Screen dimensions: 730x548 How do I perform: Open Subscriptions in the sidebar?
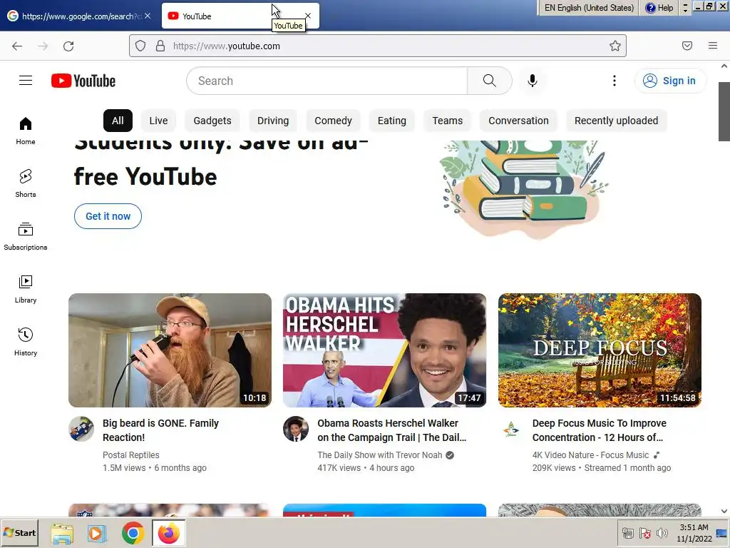pos(26,236)
